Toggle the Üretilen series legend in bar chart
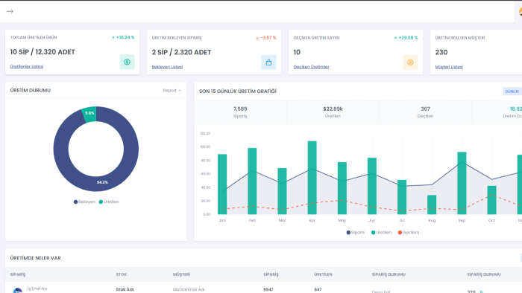 click(x=381, y=232)
